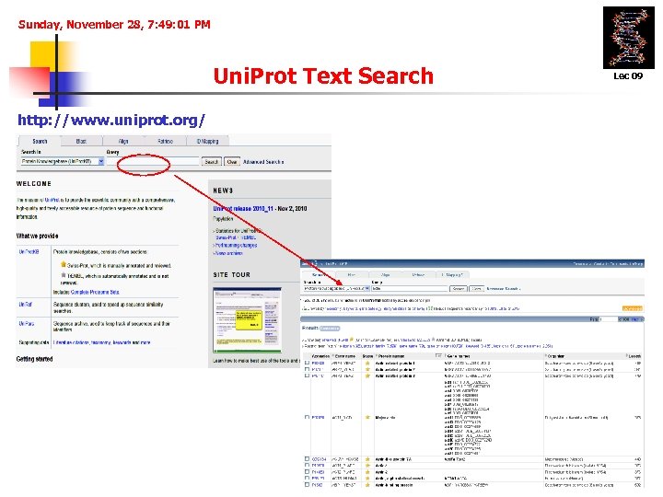This screenshot has width=663, height=497.
Task: Click the Getting started heading
Action: coord(34,359)
